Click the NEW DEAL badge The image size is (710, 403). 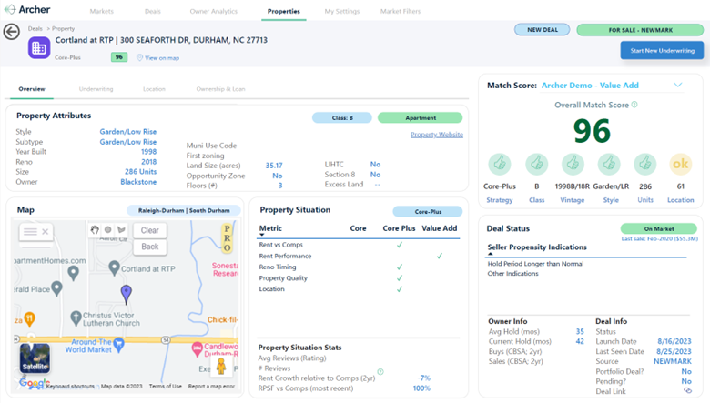(x=542, y=30)
